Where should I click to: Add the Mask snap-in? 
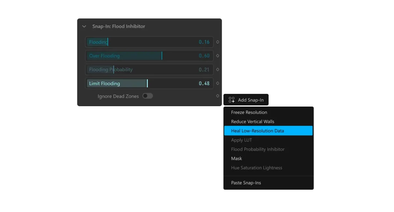[236, 158]
